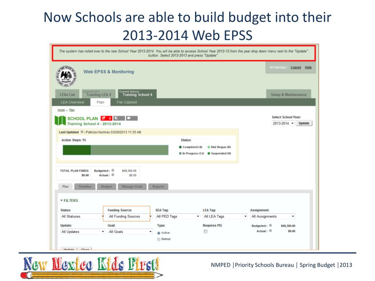Screen dimensions: 375x281
Task: Click the Plan breadcrumb link
Action: click(72, 110)
